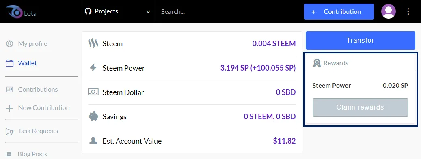Click the Savings piggy bank icon
421x159 pixels.
point(93,116)
